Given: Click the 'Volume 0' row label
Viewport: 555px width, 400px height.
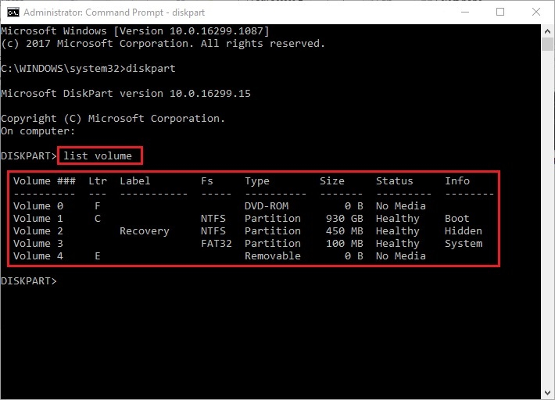Looking at the screenshot, I should coord(38,206).
